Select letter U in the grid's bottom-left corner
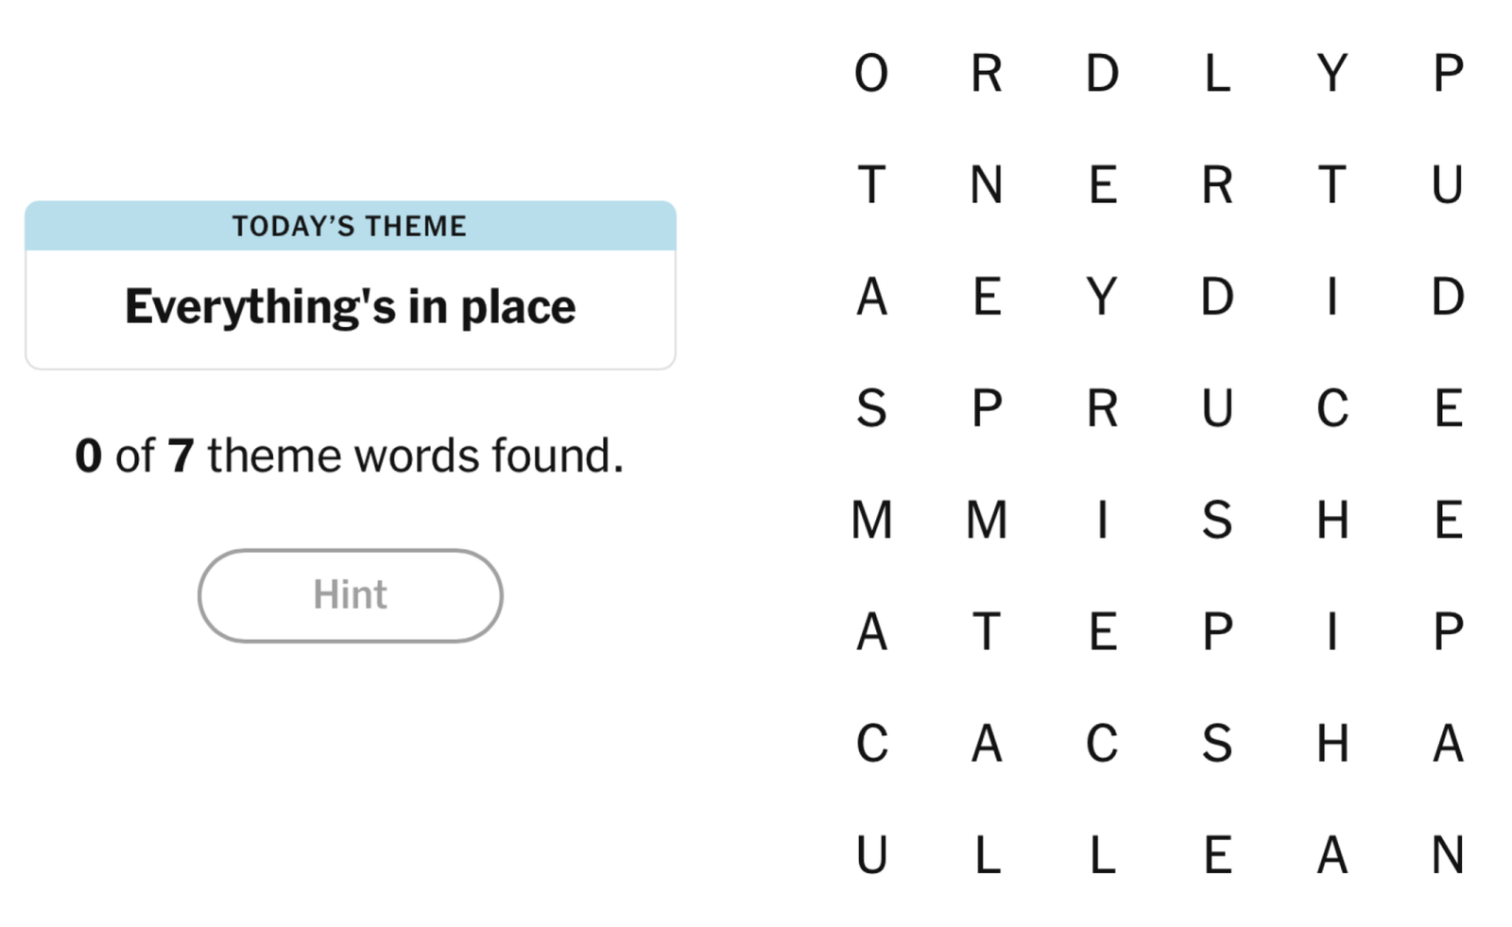The height and width of the screenshot is (927, 1512). point(871,855)
